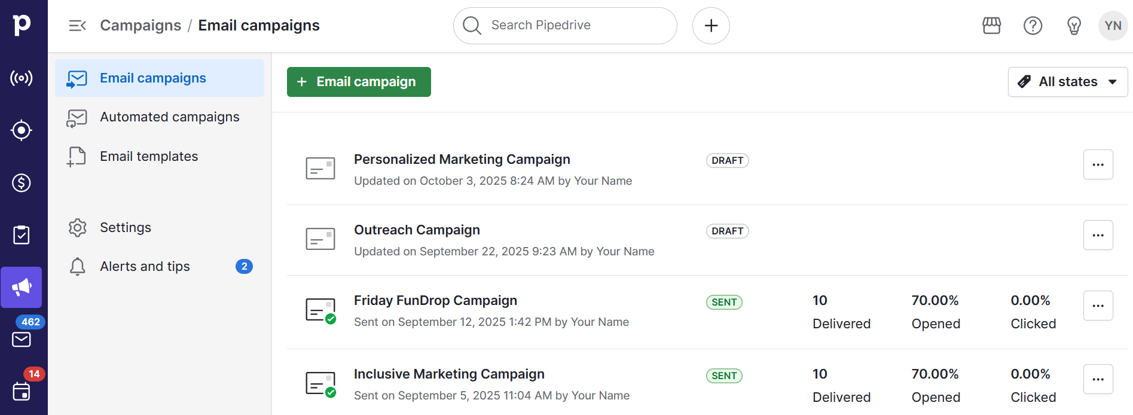Collapse the sidebar navigation menu
This screenshot has height=415, width=1133.
77,26
